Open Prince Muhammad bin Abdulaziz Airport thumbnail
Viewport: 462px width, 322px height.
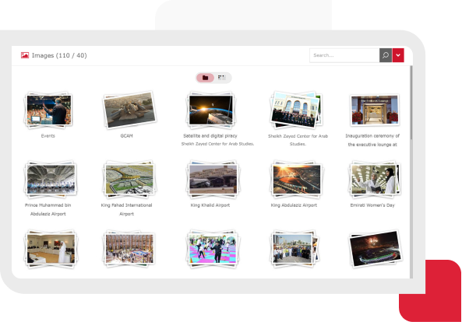pyautogui.click(x=51, y=179)
